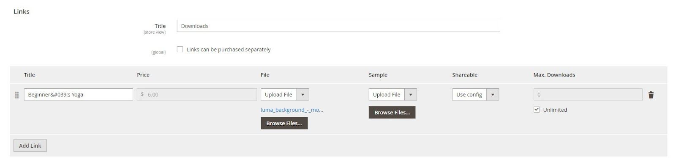Expand the Shareable 'Use config' dropdown
Screen dimensions: 676x164
(475, 95)
